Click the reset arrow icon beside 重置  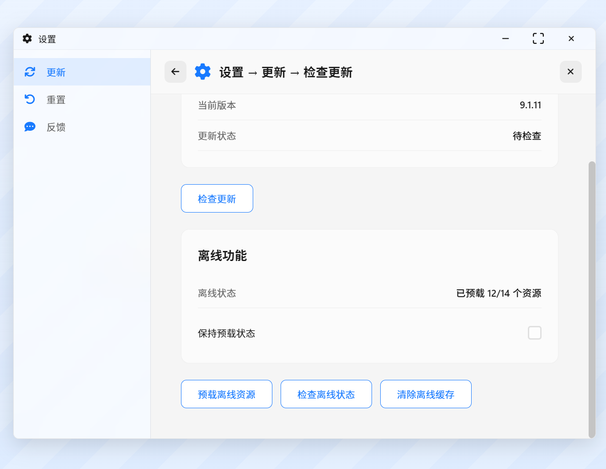click(x=30, y=99)
